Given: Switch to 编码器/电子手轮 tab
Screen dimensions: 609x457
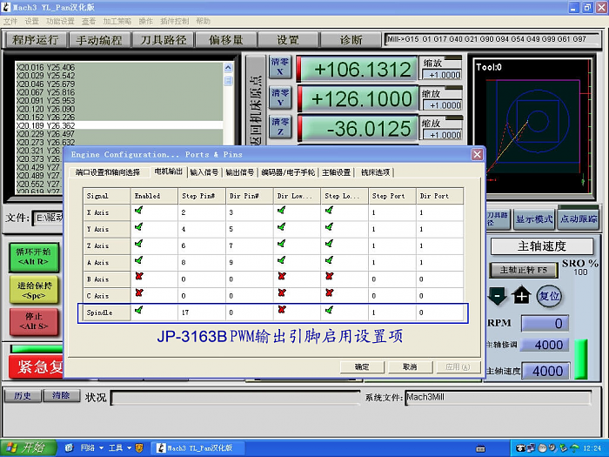Looking at the screenshot, I should pyautogui.click(x=288, y=172).
